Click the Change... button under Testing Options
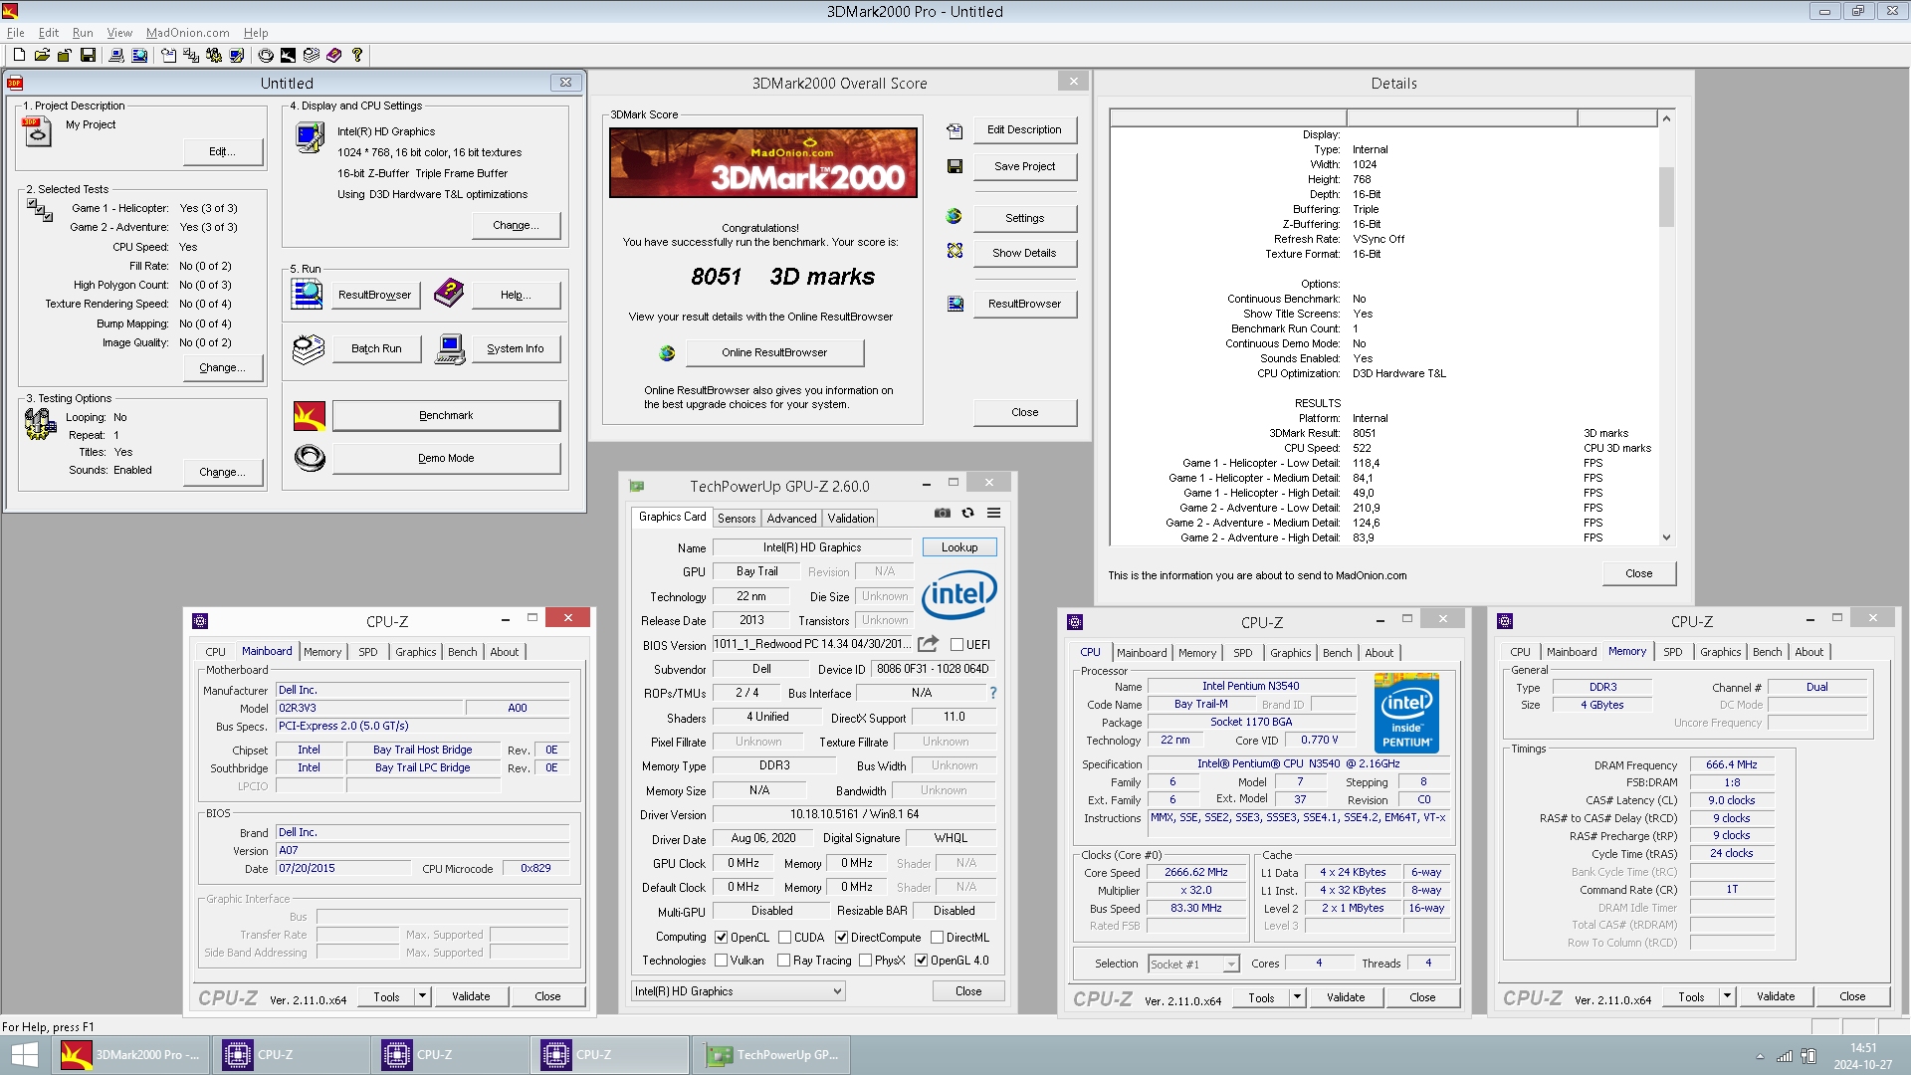 pos(222,472)
